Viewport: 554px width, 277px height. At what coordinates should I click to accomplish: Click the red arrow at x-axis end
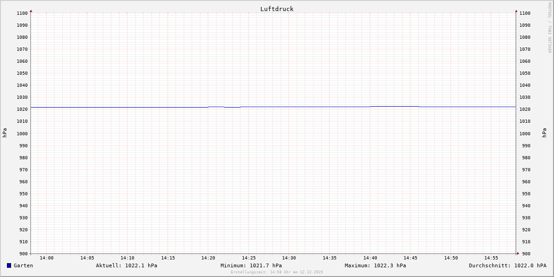518,253
